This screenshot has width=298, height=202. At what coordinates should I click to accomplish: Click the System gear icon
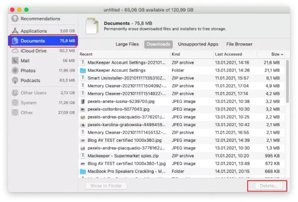tap(15, 103)
